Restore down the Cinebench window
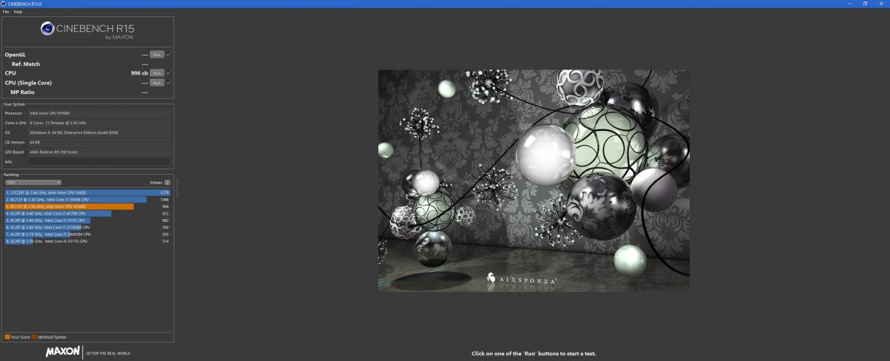This screenshot has height=361, width=890. tap(865, 3)
